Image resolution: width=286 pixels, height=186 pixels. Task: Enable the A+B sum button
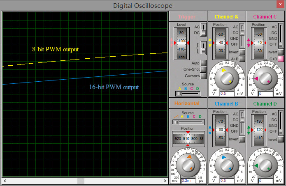click(x=242, y=59)
